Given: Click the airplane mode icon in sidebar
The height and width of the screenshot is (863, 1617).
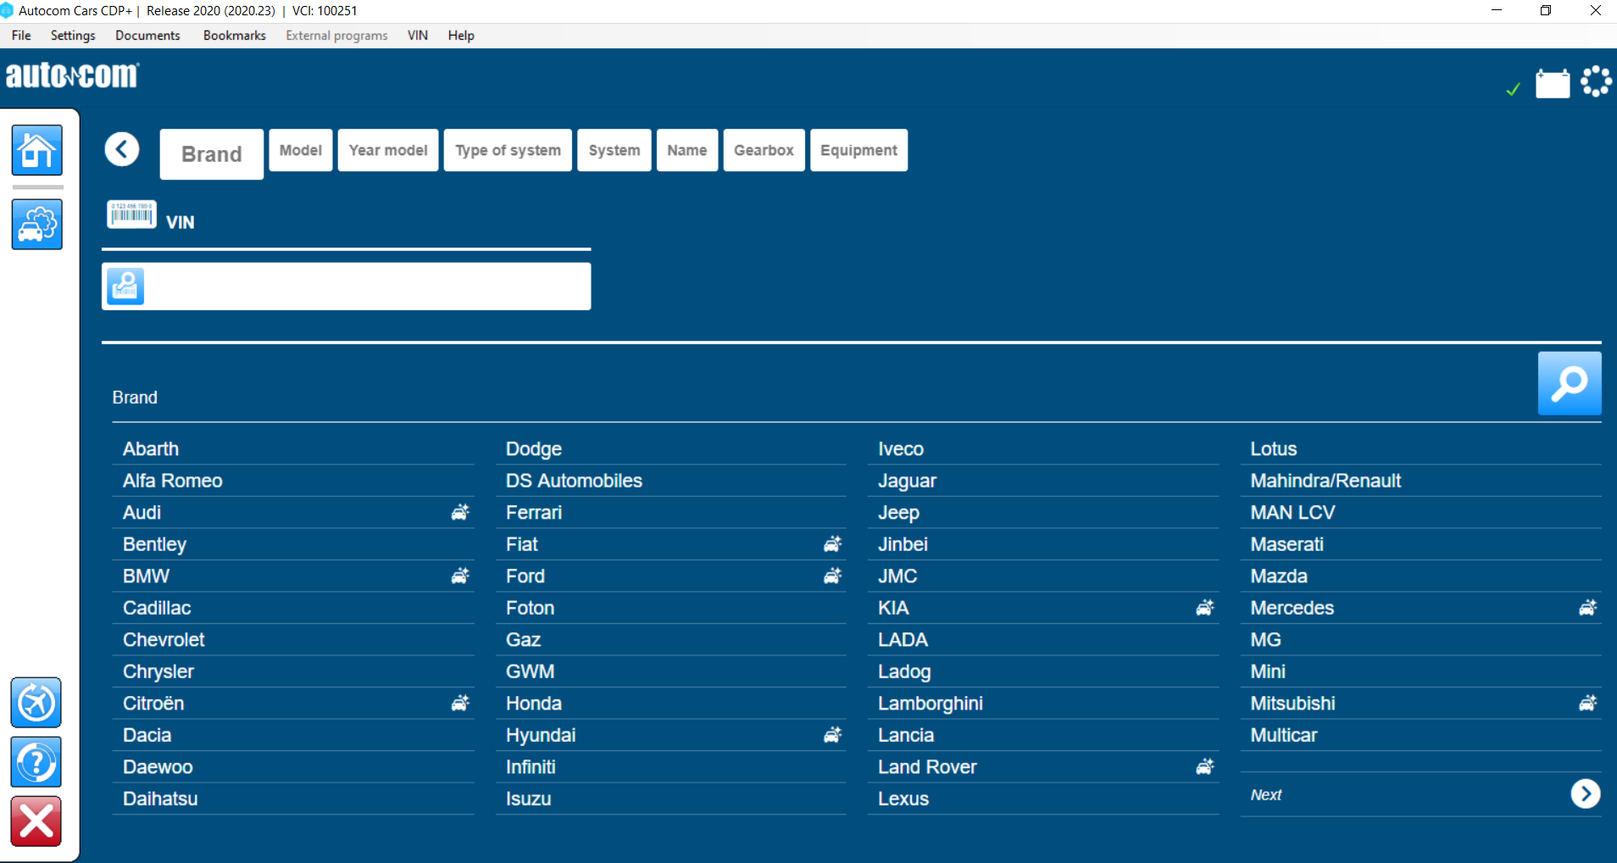Looking at the screenshot, I should (x=36, y=702).
